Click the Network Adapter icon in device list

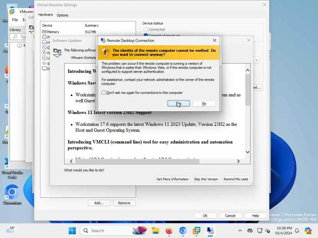point(44,53)
